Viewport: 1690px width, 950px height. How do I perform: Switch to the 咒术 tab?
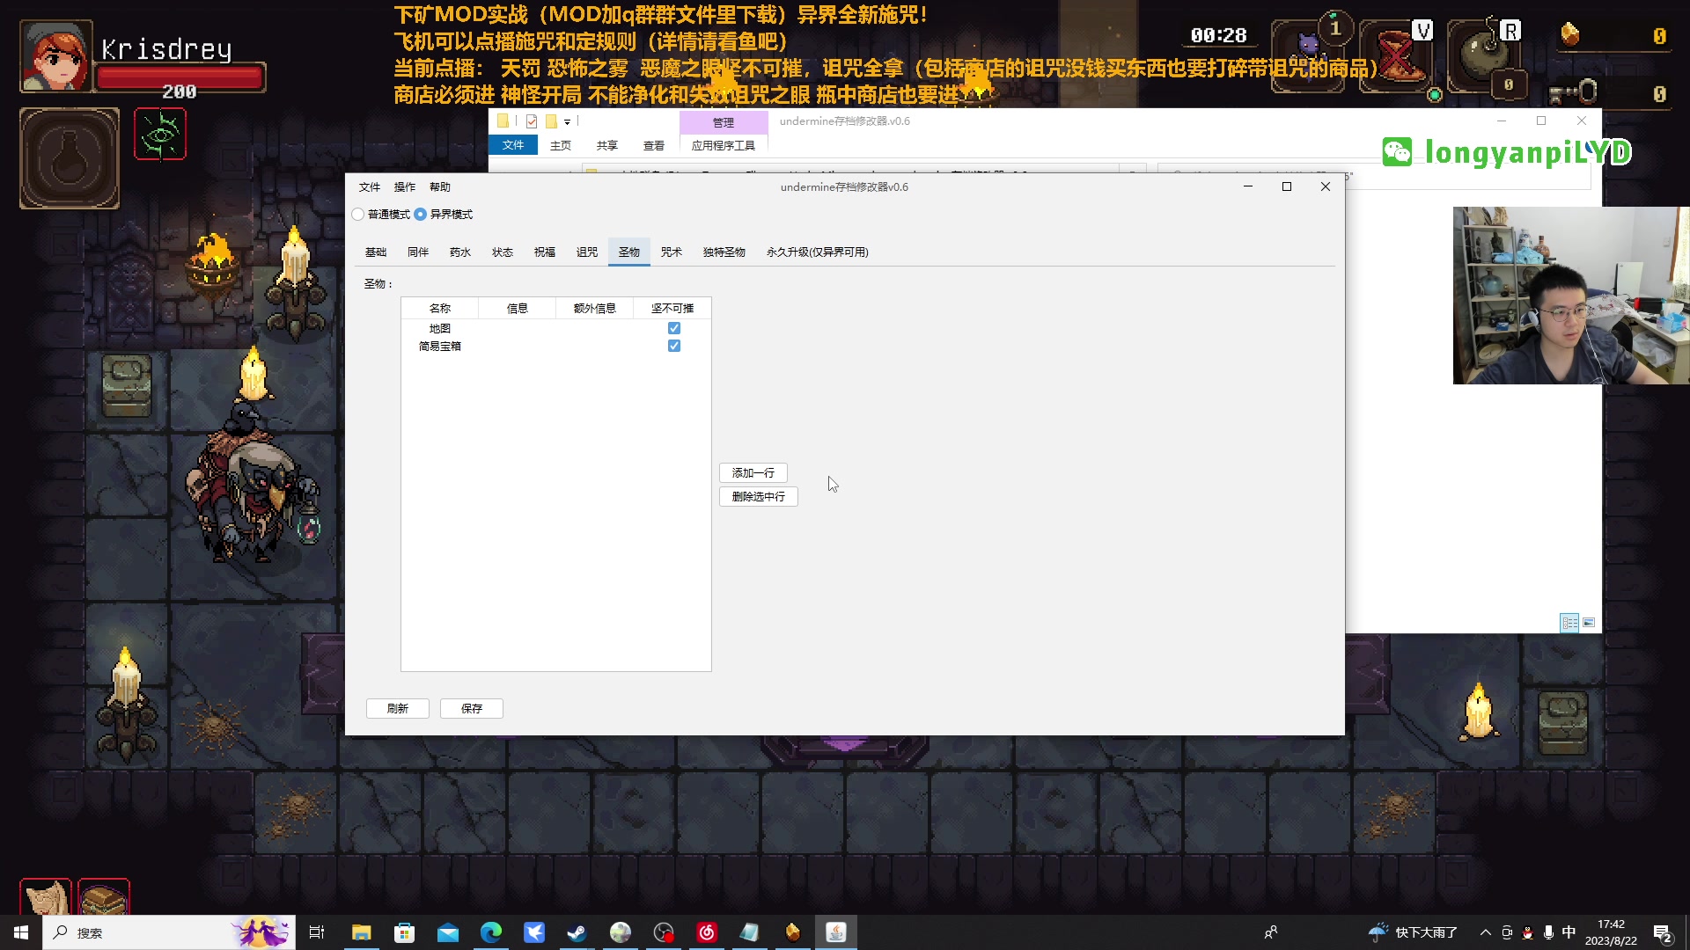672,252
